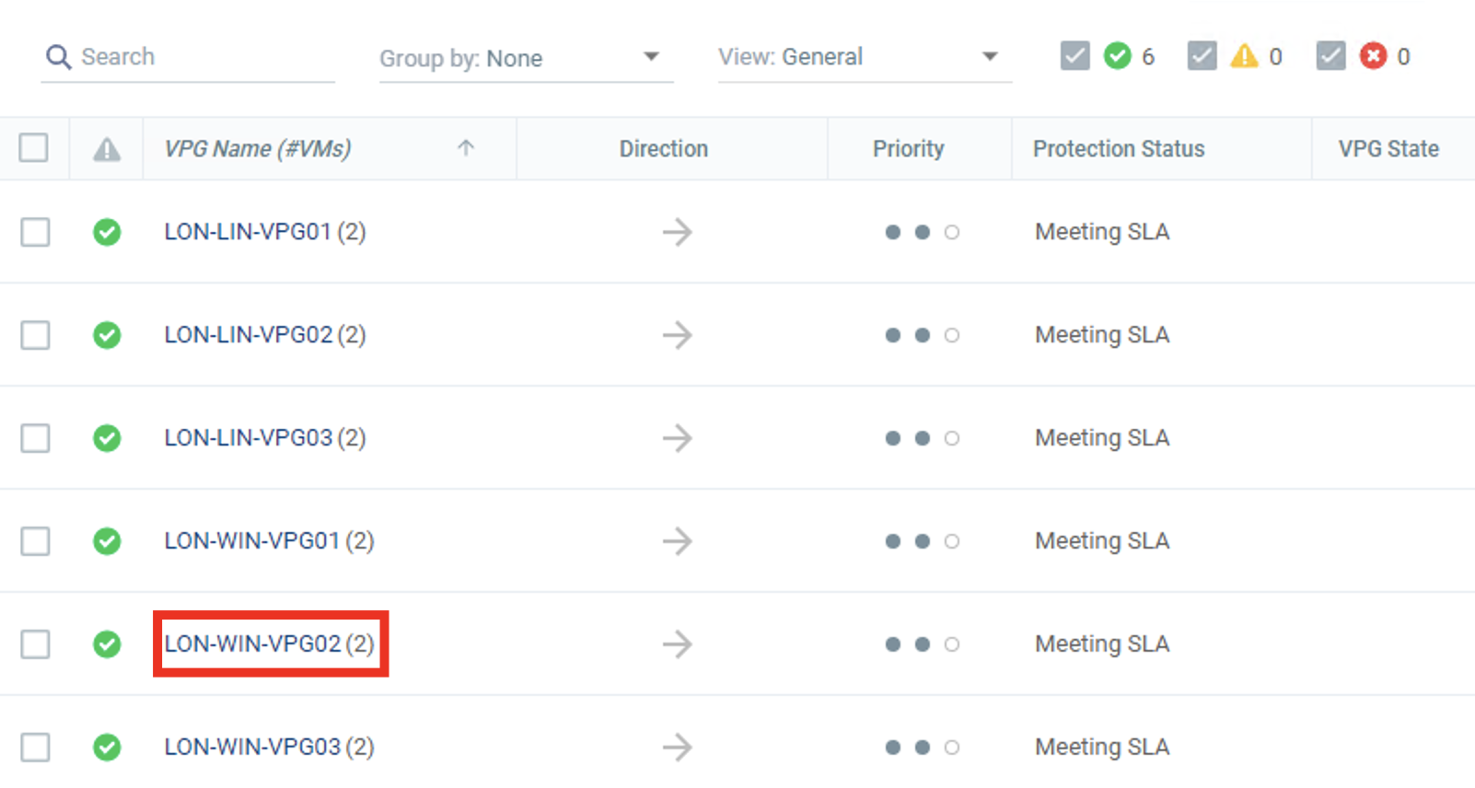Viewport: 1475px width, 788px height.
Task: Click the sort ascending arrow in VPG Name column
Action: pyautogui.click(x=466, y=148)
